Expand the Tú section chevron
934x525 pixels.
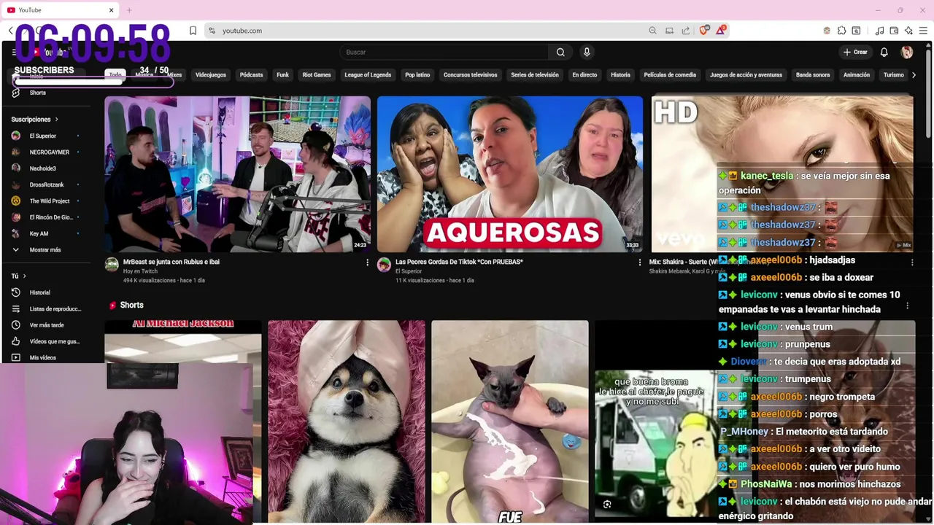click(24, 276)
